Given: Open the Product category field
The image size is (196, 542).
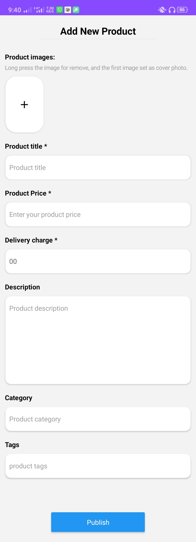Looking at the screenshot, I should [x=98, y=419].
